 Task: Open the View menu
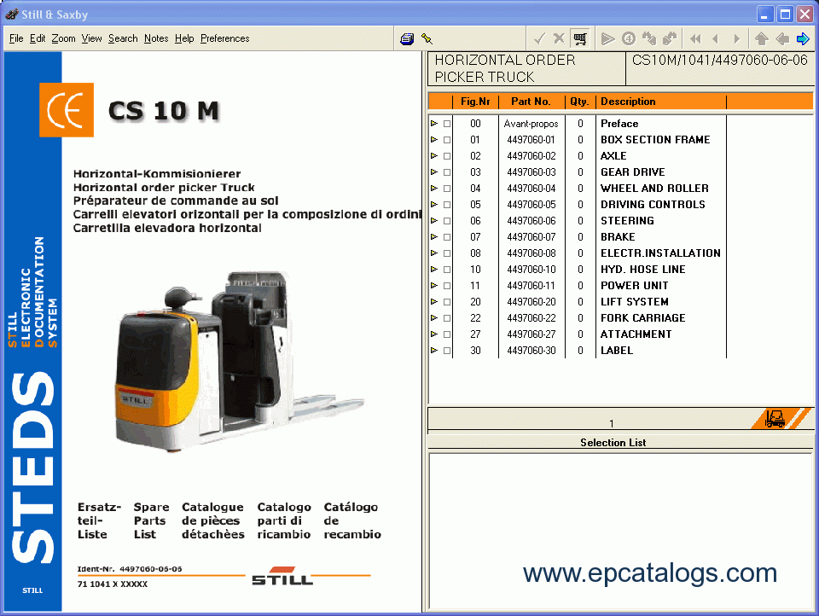[x=91, y=38]
